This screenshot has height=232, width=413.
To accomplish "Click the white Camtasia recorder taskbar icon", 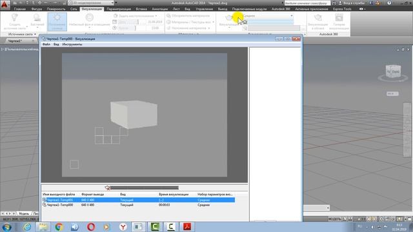I will [171, 227].
